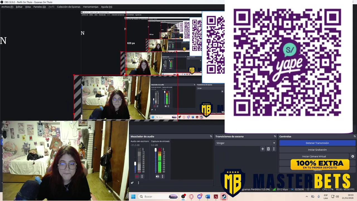Open the Stinger transition dropdown
Image resolution: width=357 pixels, height=201 pixels.
pyautogui.click(x=246, y=143)
